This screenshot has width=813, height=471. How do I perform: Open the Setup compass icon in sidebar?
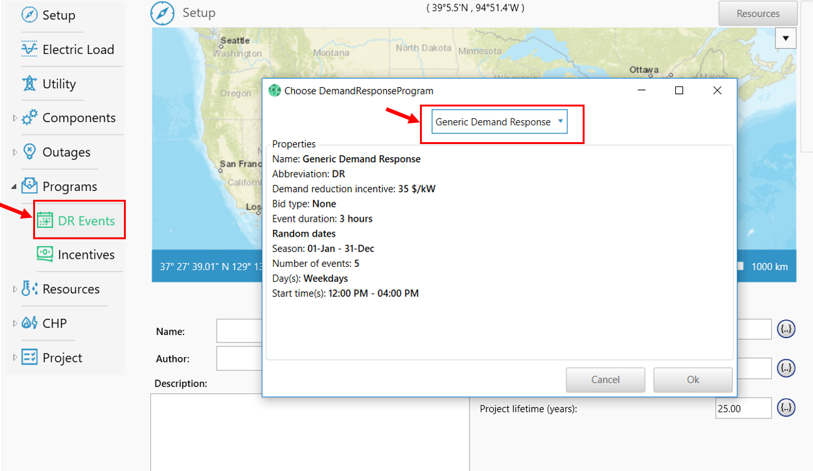point(29,15)
